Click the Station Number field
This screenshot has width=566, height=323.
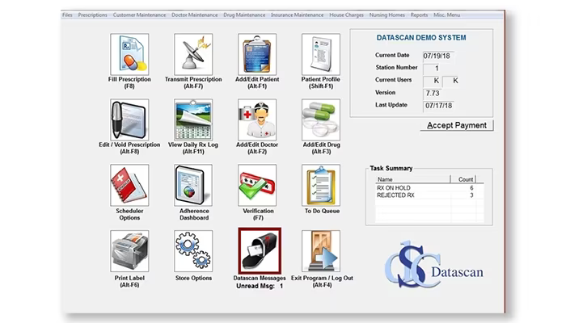pos(431,68)
